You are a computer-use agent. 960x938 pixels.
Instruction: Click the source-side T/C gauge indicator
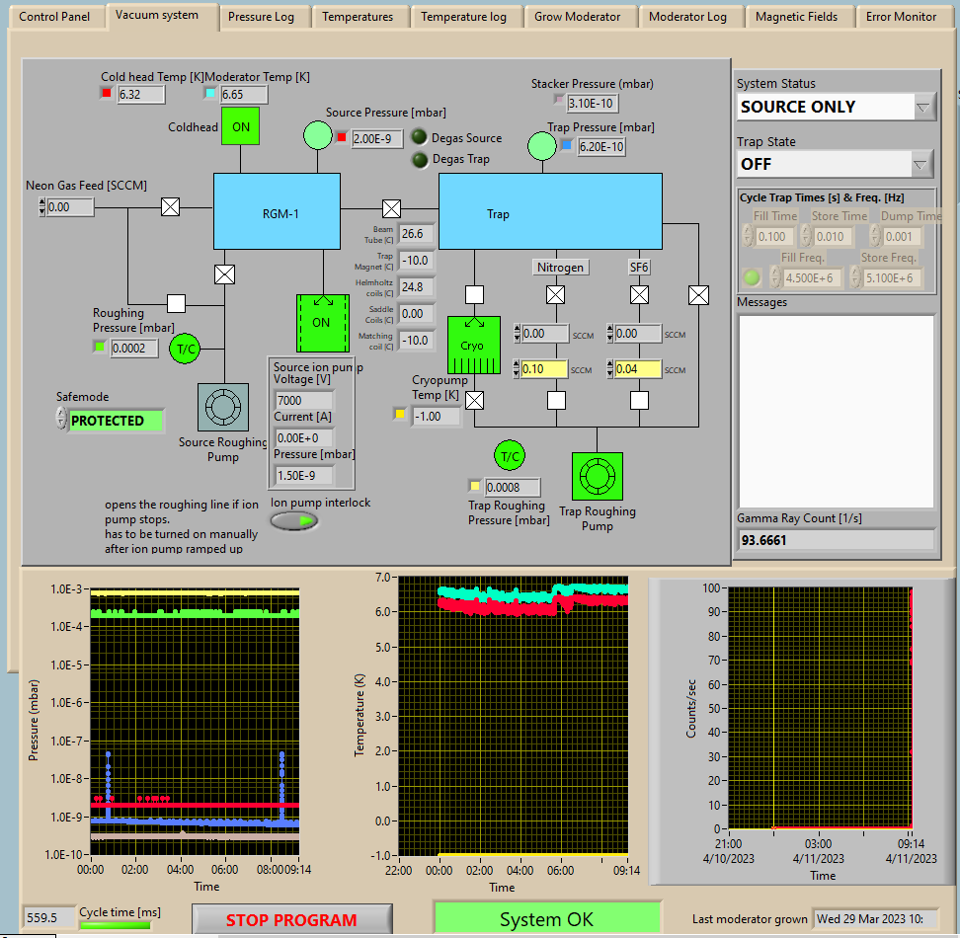click(185, 349)
